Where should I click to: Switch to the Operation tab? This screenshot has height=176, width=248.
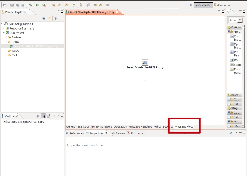(120, 127)
